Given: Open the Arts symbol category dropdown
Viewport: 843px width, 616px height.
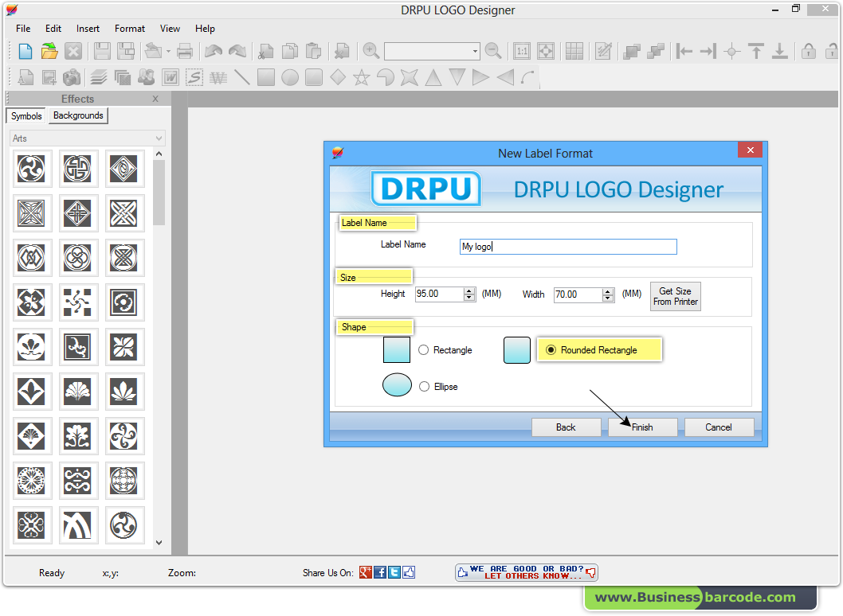Looking at the screenshot, I should [x=87, y=138].
